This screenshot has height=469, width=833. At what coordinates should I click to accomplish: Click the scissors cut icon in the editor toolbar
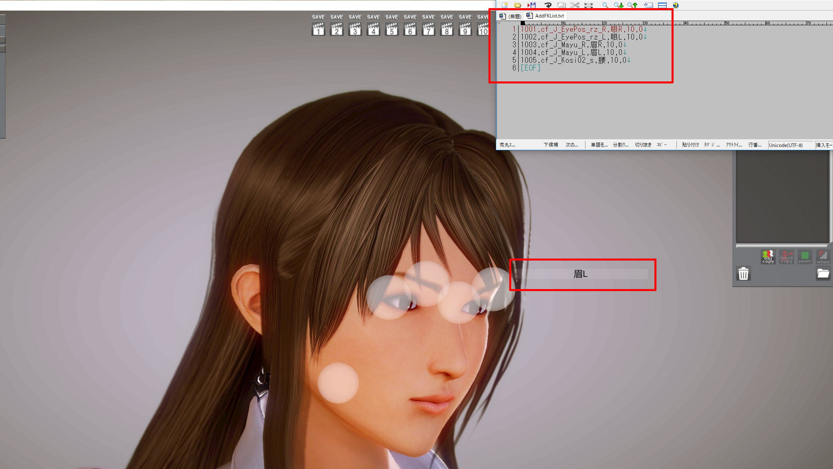click(x=574, y=5)
